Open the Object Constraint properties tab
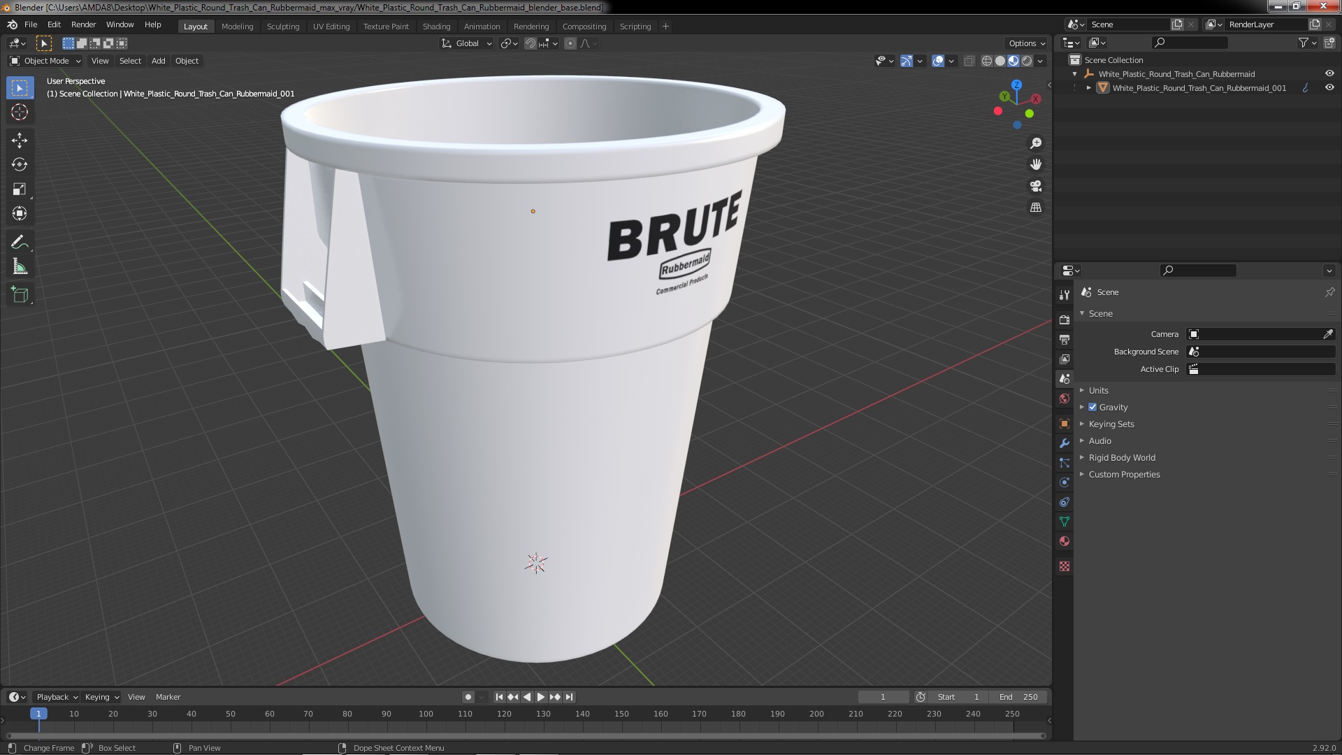 1065,502
